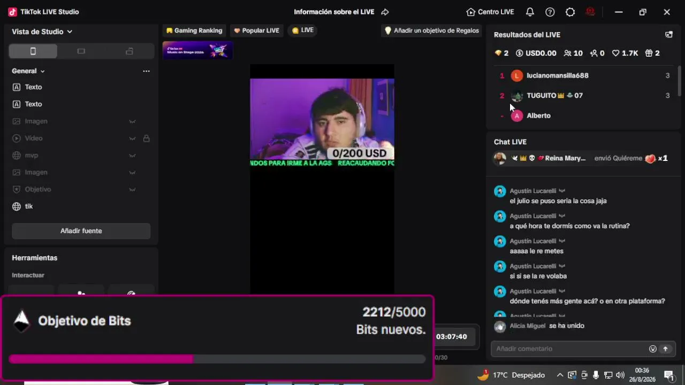Click Añadir fuente button

click(x=81, y=231)
